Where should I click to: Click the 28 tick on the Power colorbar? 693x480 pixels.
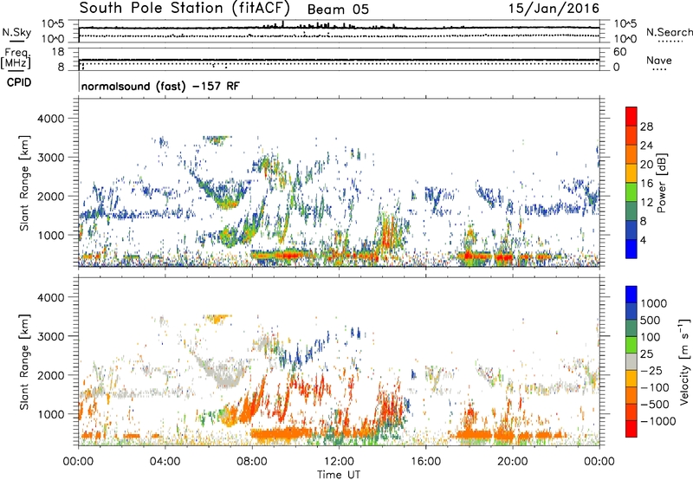pos(646,126)
